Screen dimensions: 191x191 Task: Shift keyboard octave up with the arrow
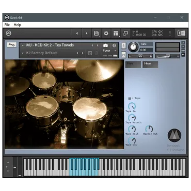(8, 162)
